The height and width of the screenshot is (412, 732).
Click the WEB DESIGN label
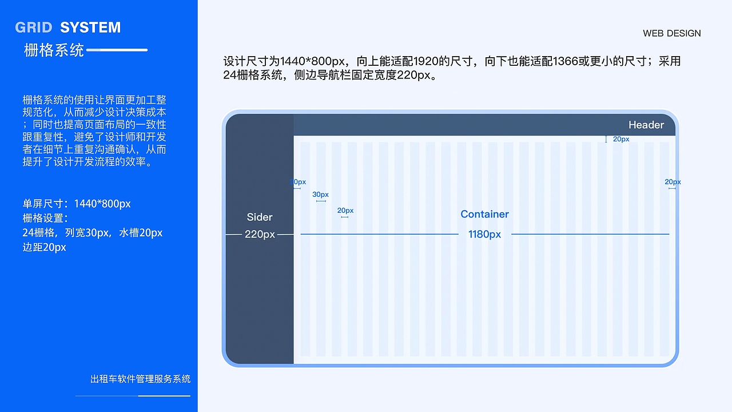pyautogui.click(x=672, y=33)
